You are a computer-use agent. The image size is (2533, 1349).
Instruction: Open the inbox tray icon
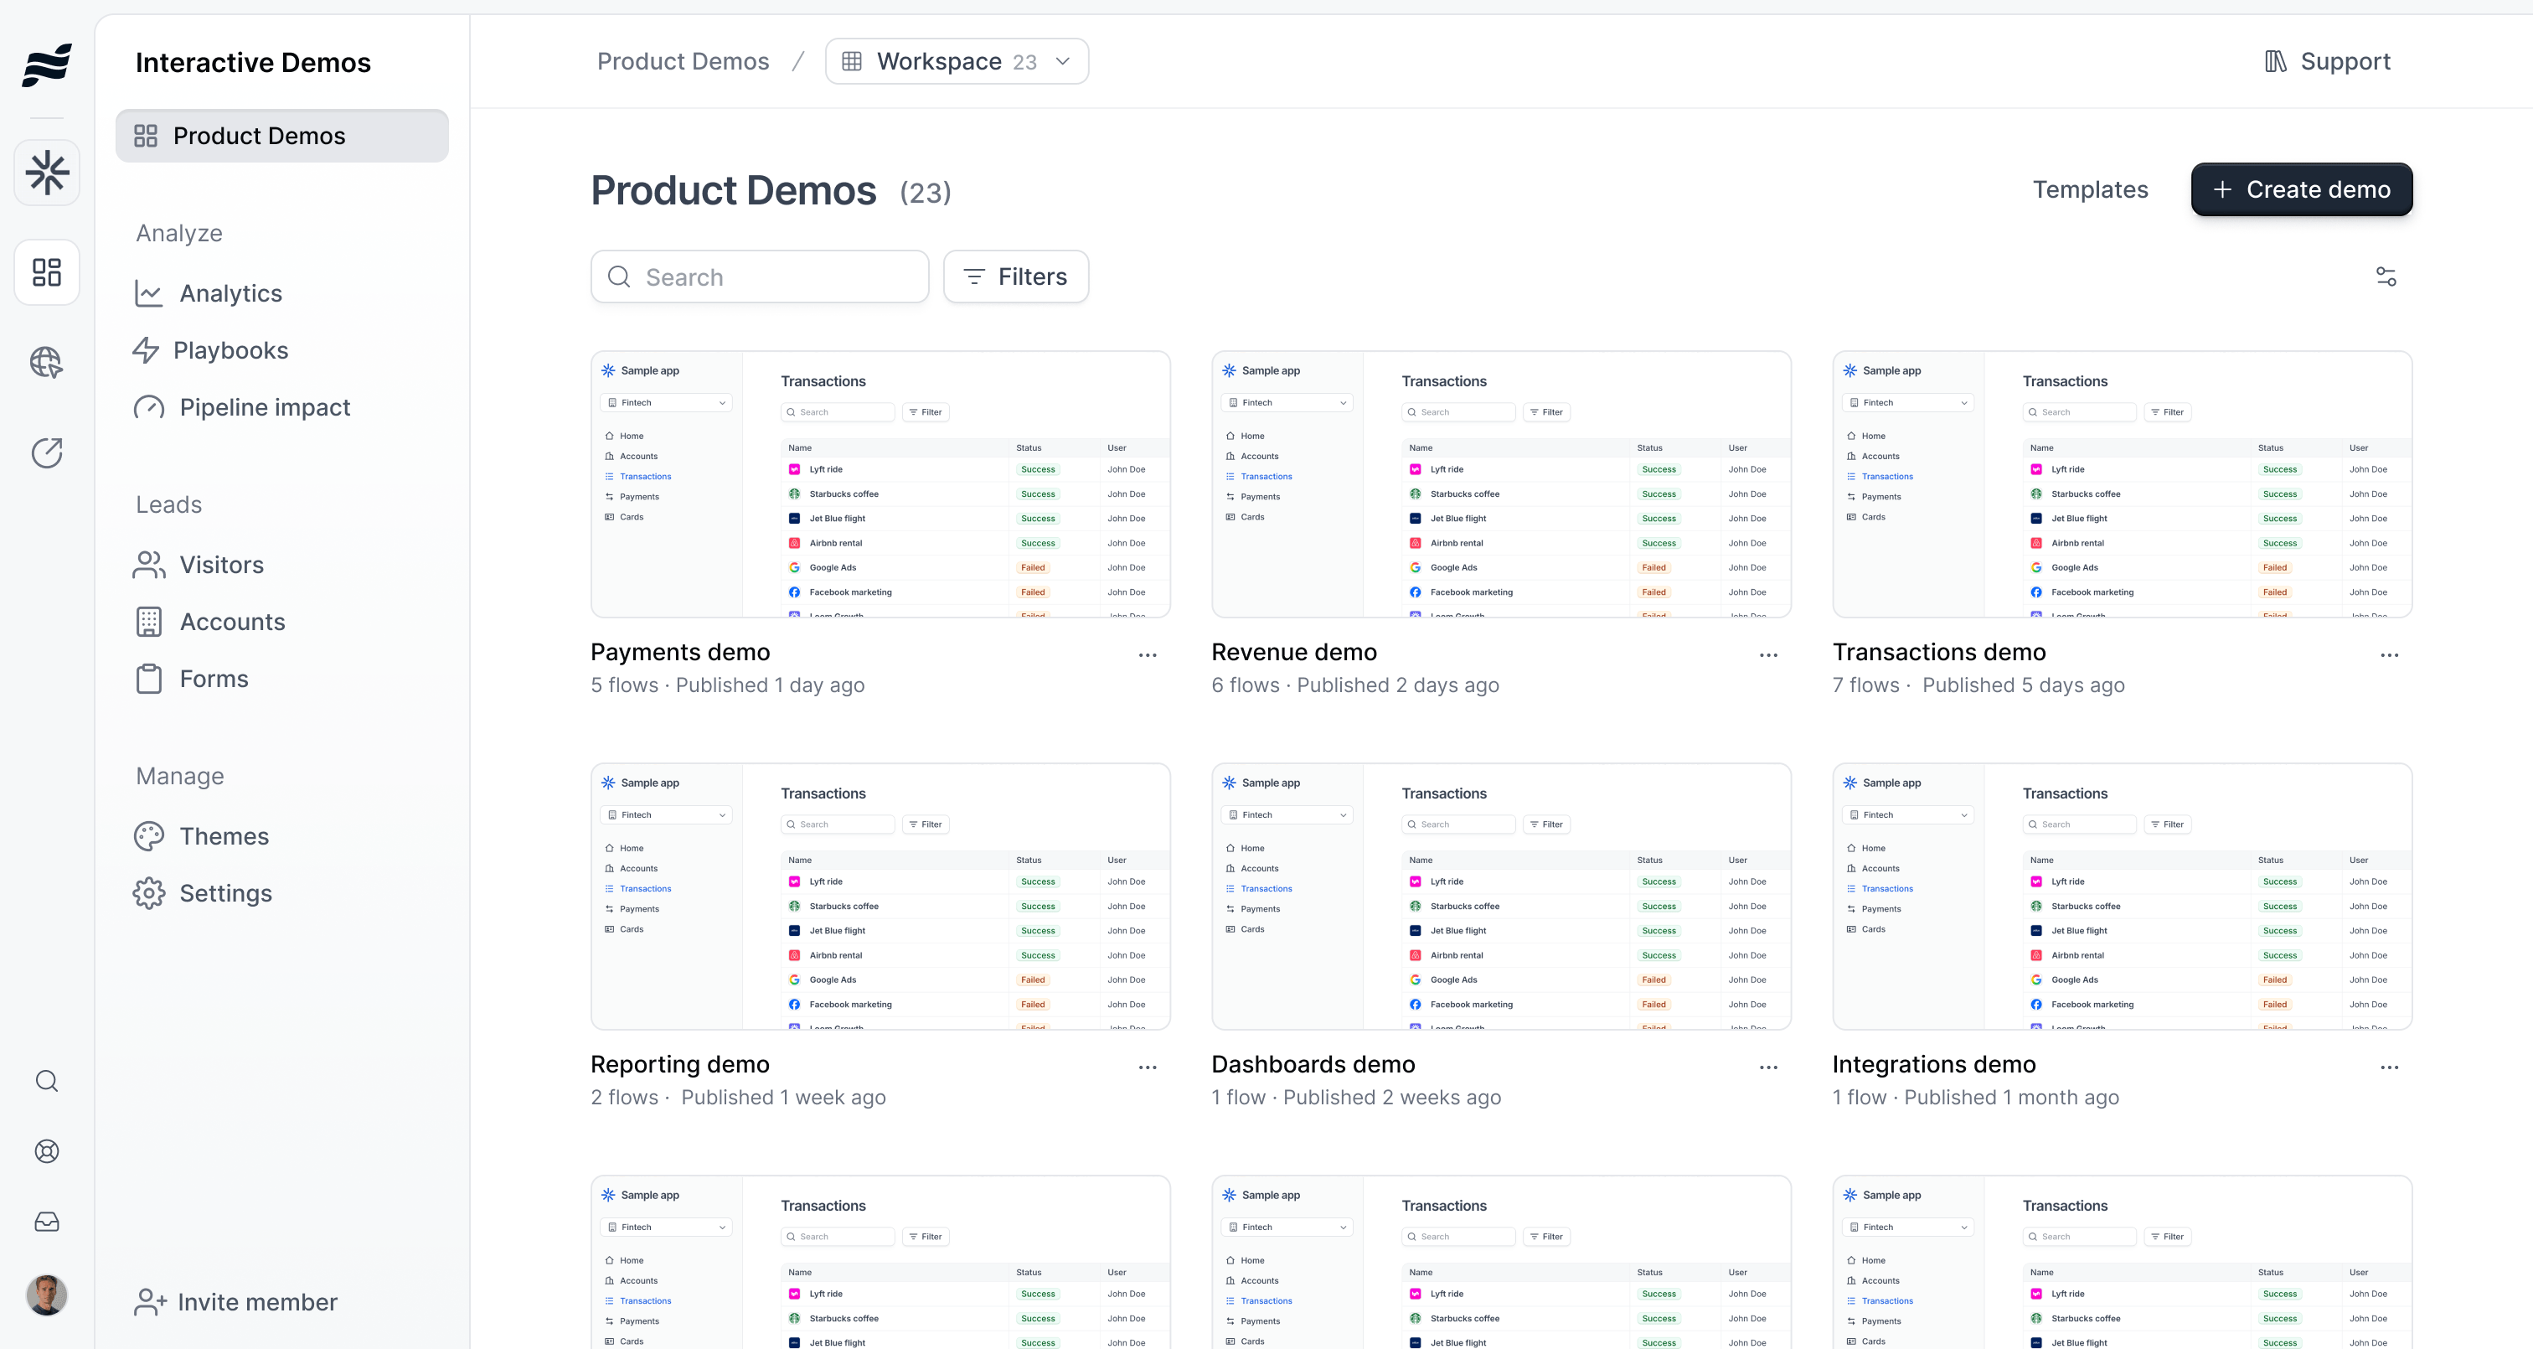[46, 1222]
